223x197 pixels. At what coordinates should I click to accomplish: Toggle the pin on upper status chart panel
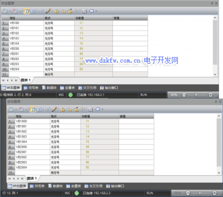coord(212,3)
